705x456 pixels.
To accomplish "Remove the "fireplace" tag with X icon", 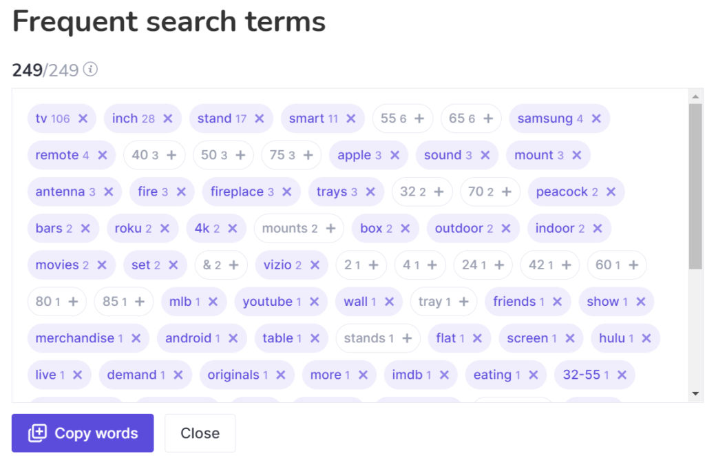I will click(x=287, y=192).
